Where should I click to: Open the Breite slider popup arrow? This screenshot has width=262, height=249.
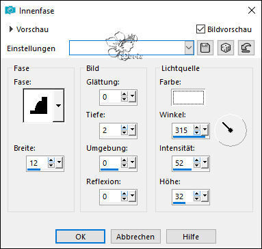(60, 163)
